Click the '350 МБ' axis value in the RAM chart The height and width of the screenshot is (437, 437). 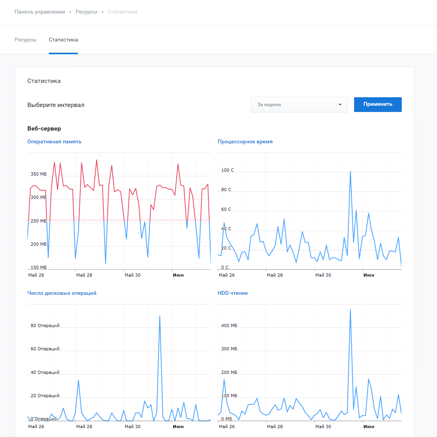[x=39, y=174]
